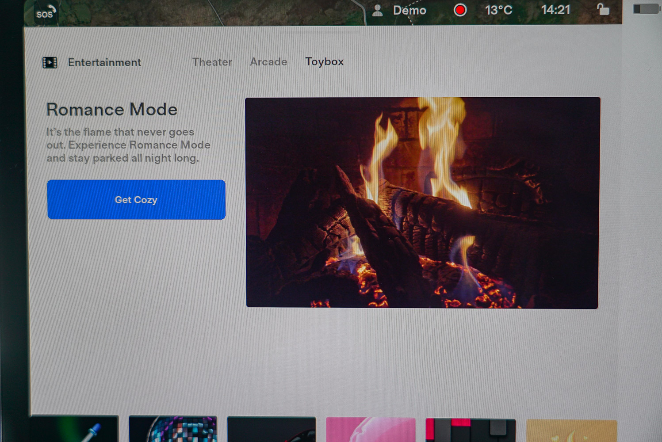
Task: Tap the Entertainment film strip icon
Action: tap(50, 63)
